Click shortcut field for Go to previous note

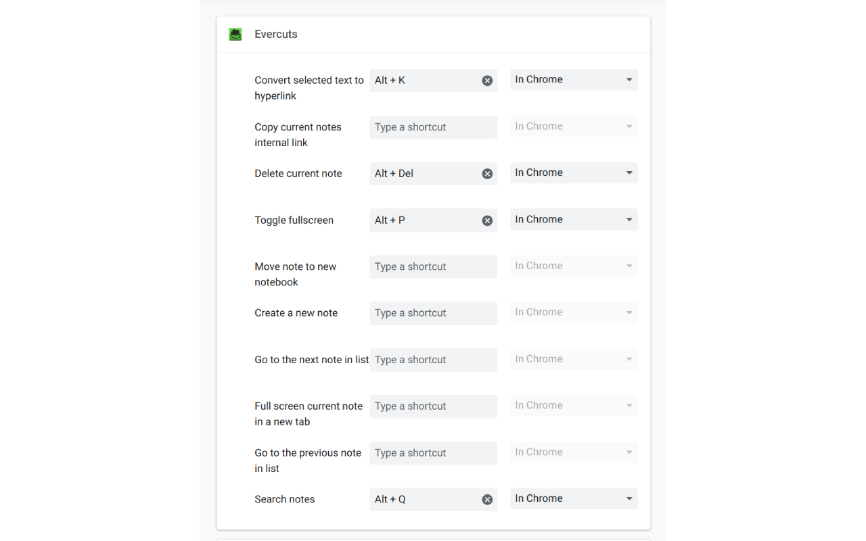tap(433, 453)
